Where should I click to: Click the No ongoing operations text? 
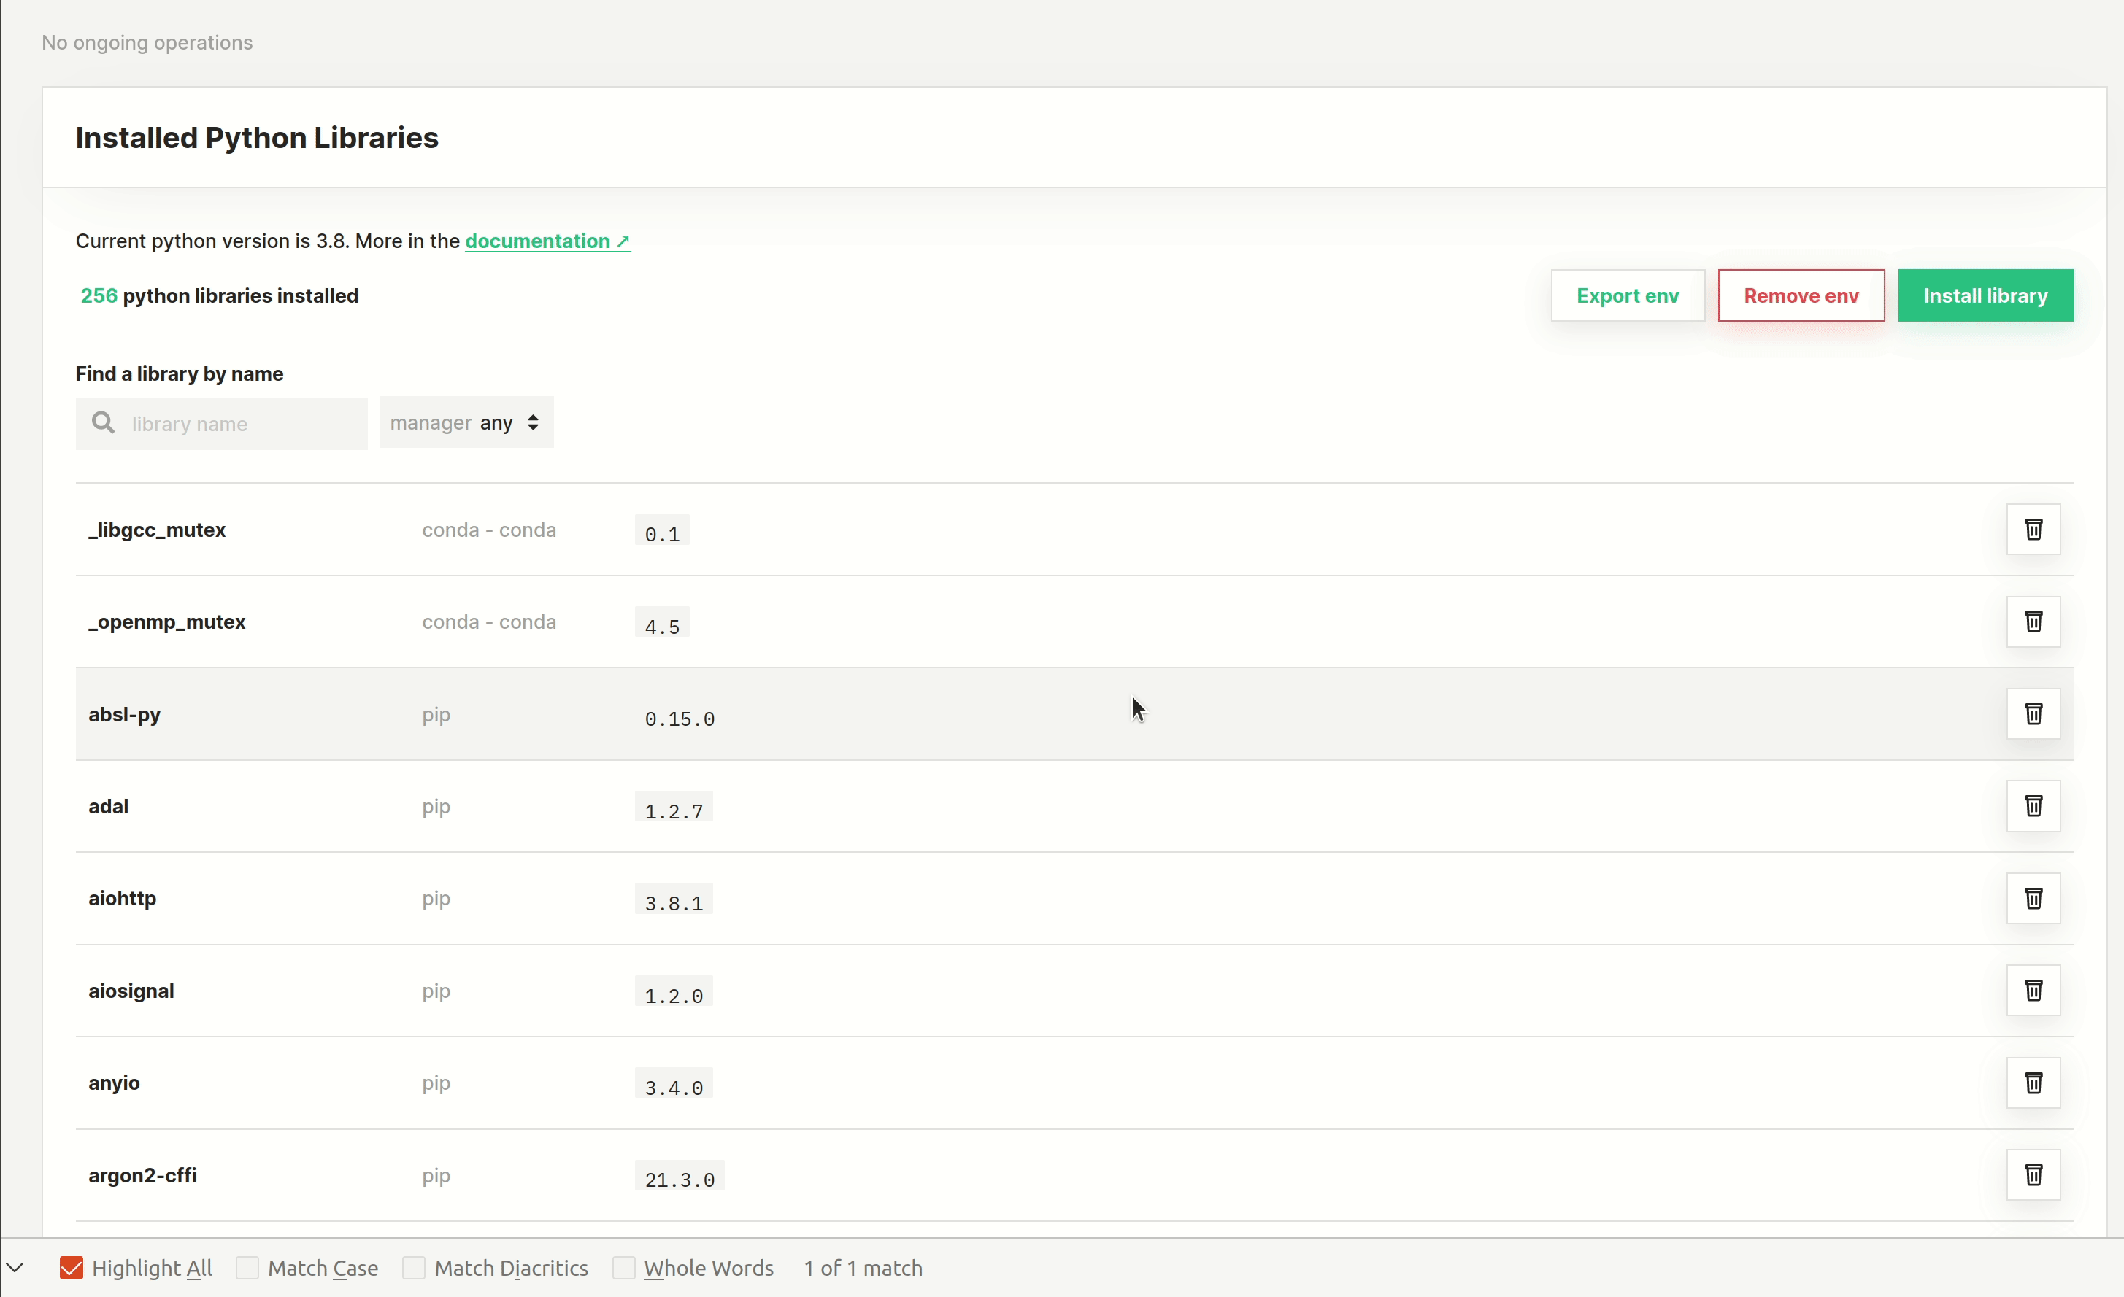click(147, 42)
